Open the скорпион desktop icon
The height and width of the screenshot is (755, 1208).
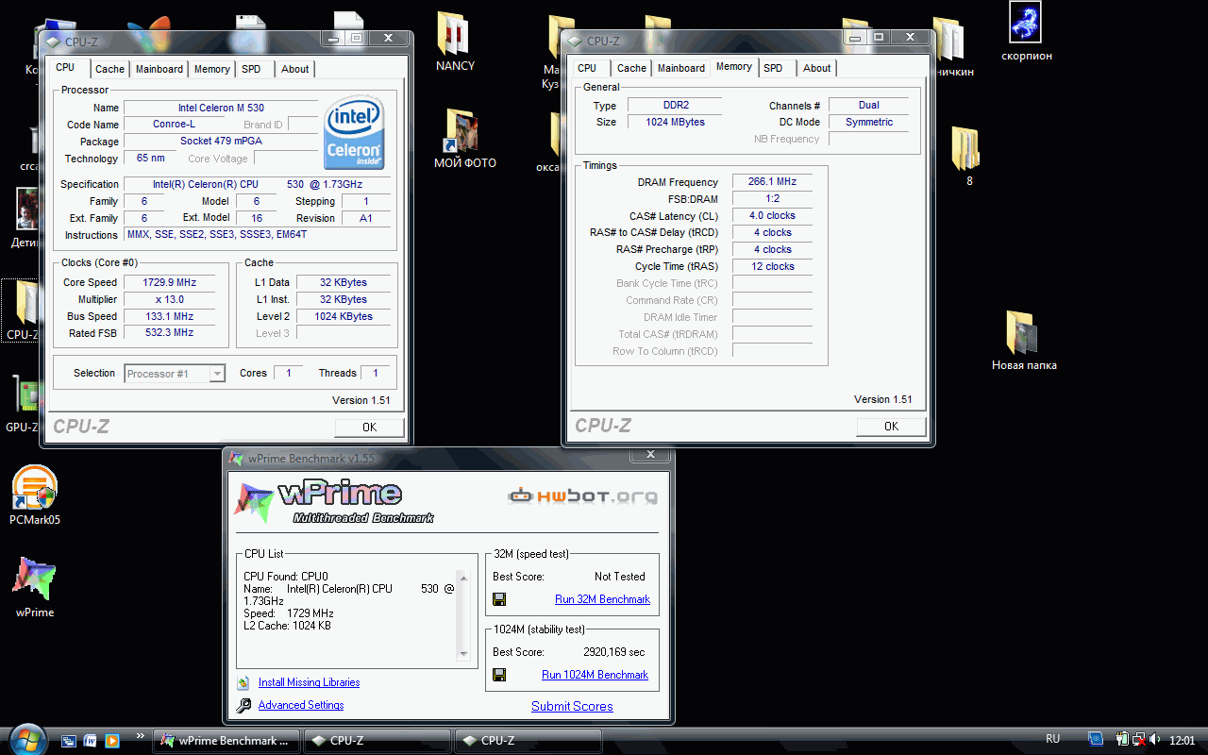(1026, 31)
